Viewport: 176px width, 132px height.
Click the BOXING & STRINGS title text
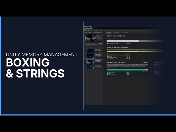pos(35,68)
